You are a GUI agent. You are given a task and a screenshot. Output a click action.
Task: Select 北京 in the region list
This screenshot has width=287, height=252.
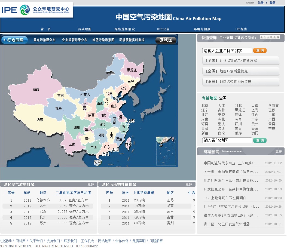[205, 105]
